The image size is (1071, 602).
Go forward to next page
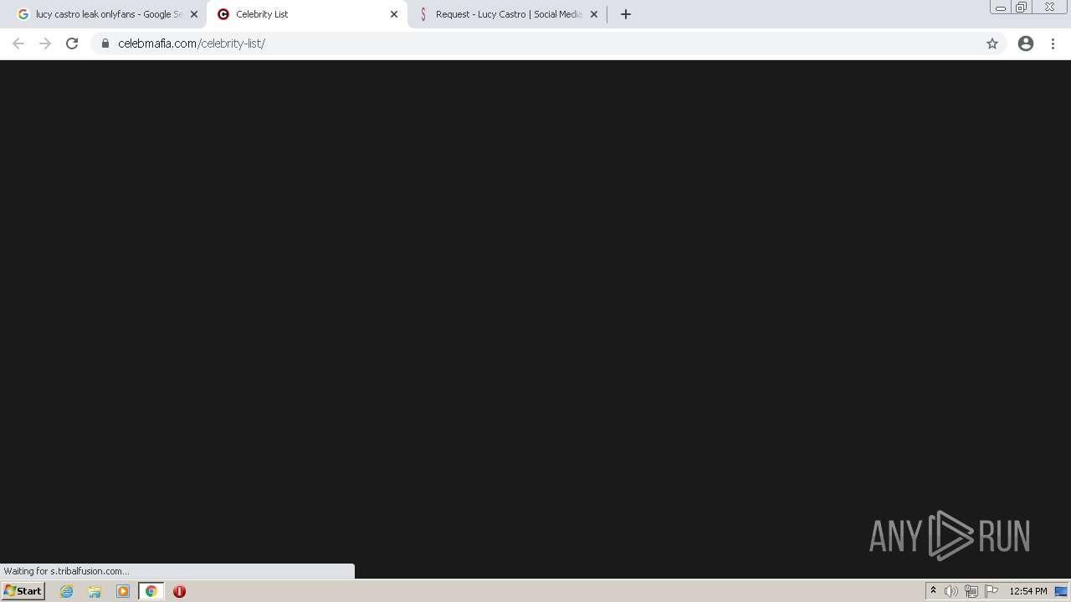[45, 43]
